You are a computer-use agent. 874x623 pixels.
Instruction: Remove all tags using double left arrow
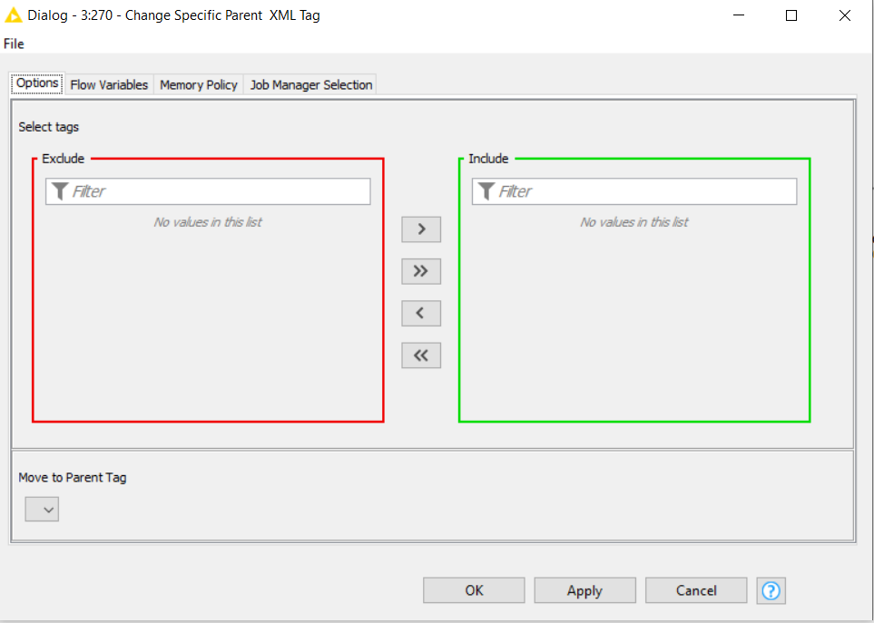421,355
